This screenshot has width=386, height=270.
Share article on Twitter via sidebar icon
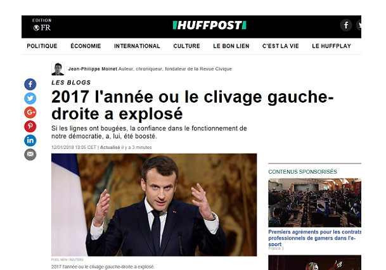click(30, 98)
